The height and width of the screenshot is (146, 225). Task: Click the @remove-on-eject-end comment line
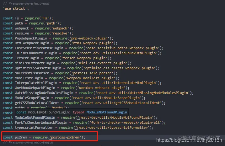tap(26, 3)
